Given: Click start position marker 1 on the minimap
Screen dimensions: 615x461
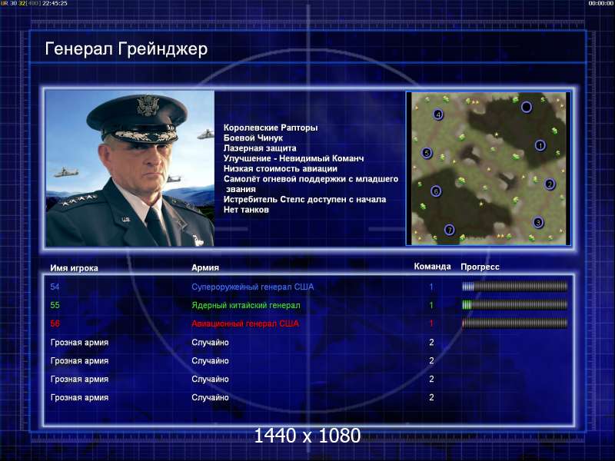Looking at the screenshot, I should (x=540, y=145).
